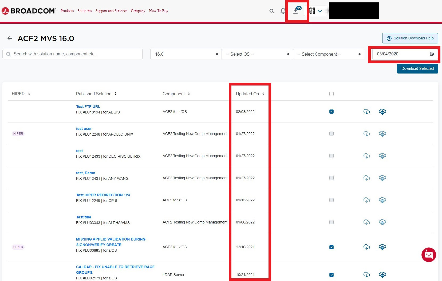Image resolution: width=442 pixels, height=281 pixels.
Task: Toggle the select-all checkbox in table header
Action: pyautogui.click(x=331, y=94)
